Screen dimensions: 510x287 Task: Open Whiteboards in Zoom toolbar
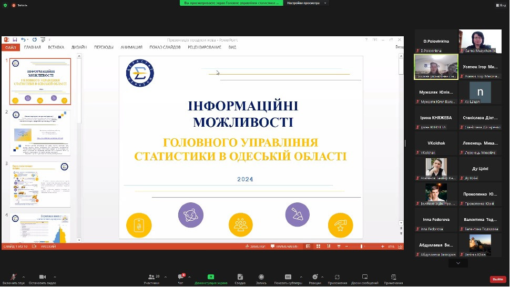click(x=364, y=279)
